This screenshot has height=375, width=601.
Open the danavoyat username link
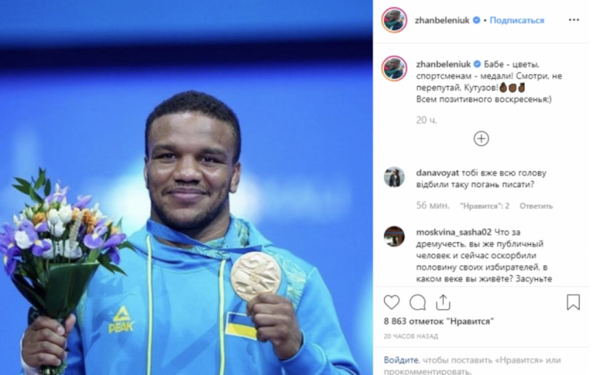click(437, 173)
